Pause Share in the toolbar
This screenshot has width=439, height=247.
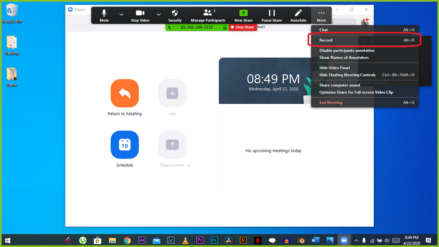pos(272,16)
